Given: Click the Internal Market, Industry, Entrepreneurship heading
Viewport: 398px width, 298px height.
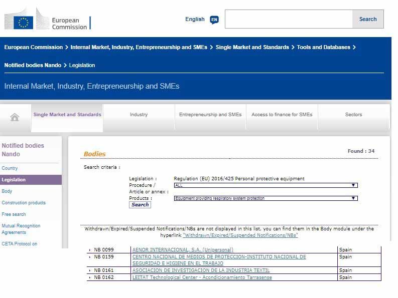Looking at the screenshot, I should click(92, 86).
